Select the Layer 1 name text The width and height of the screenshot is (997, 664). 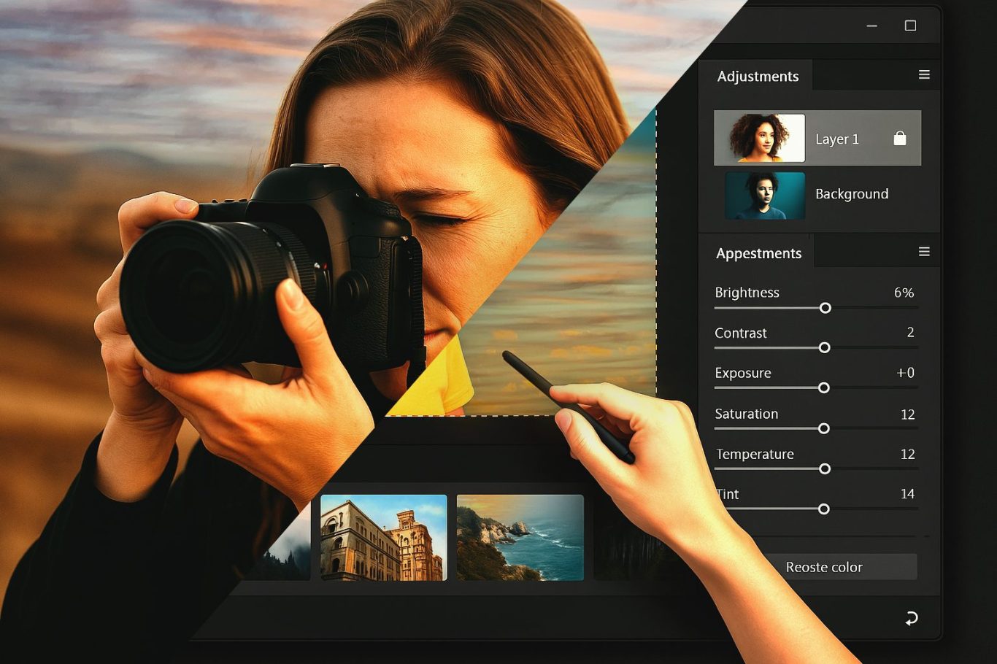click(x=836, y=139)
